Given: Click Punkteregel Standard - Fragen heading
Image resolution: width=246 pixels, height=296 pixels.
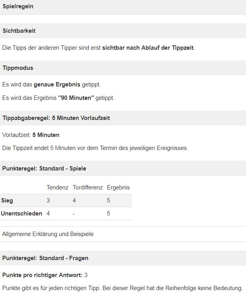Looking at the screenshot, I should coord(45,258).
